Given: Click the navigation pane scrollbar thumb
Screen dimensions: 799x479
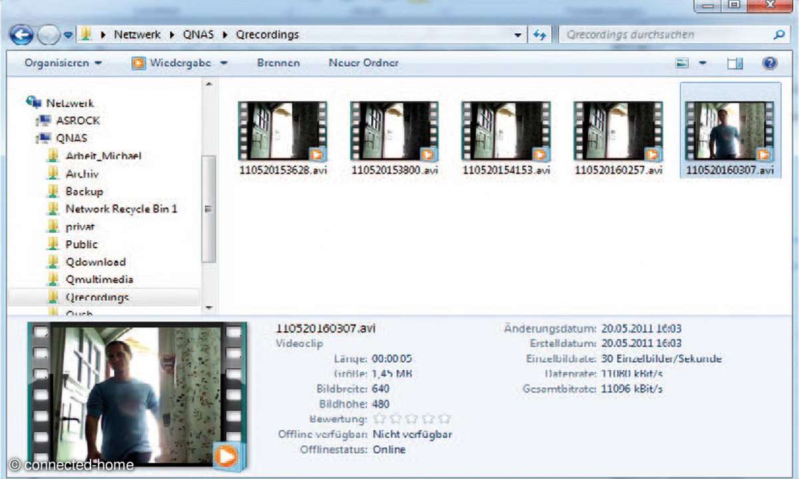Looking at the screenshot, I should [208, 210].
